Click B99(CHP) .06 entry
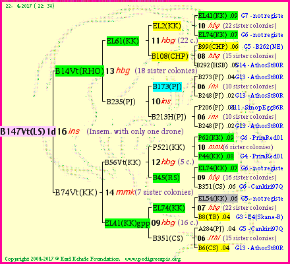290x264 pixels. [218, 47]
